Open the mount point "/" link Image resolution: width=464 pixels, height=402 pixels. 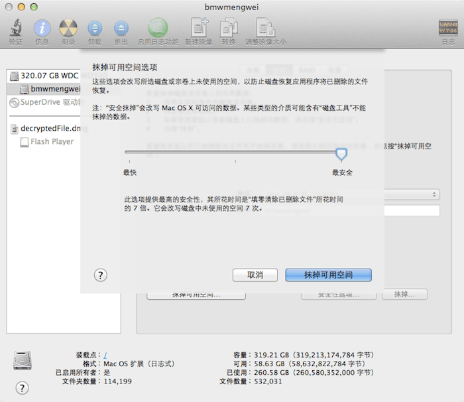pyautogui.click(x=105, y=355)
